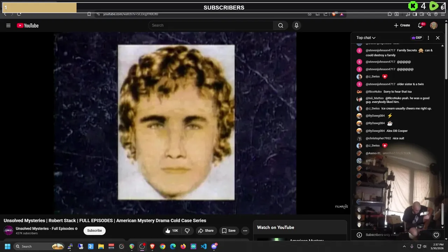Screen dimensions: 448x252
Task: Click the Windows taskbar search box
Action: [39, 246]
